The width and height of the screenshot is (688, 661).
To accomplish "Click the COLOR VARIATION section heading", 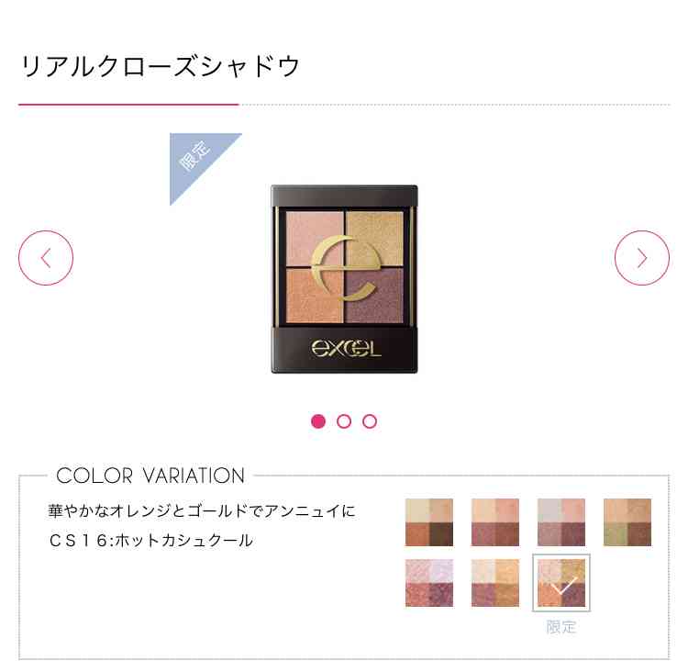I will pos(150,476).
